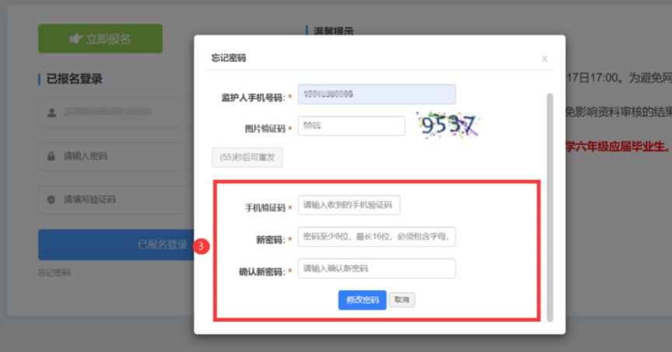Click the 图片验证码 label
Screen dimensions: 672x352
[265, 128]
